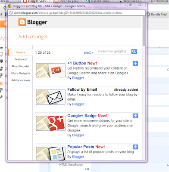Screen dimensions: 169x172
Task: Select the 'Already added' label
Action: [126, 90]
